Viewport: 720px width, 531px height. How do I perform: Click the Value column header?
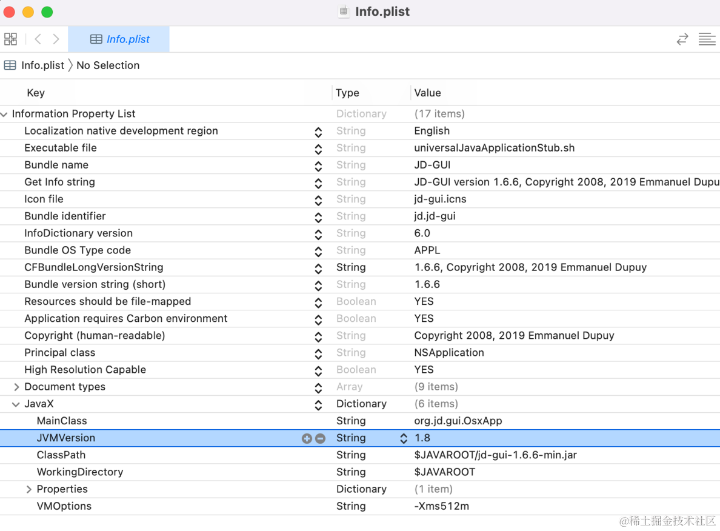(427, 93)
